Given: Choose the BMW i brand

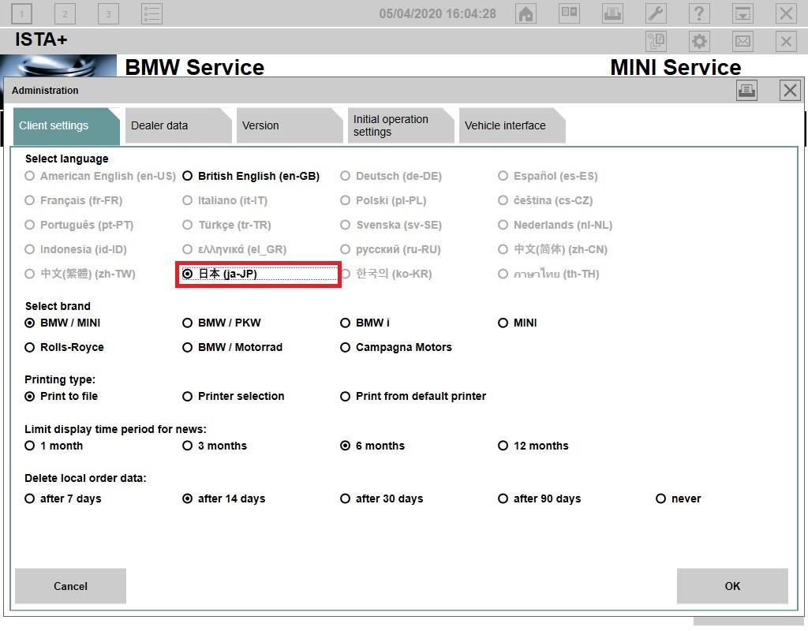Looking at the screenshot, I should (365, 323).
